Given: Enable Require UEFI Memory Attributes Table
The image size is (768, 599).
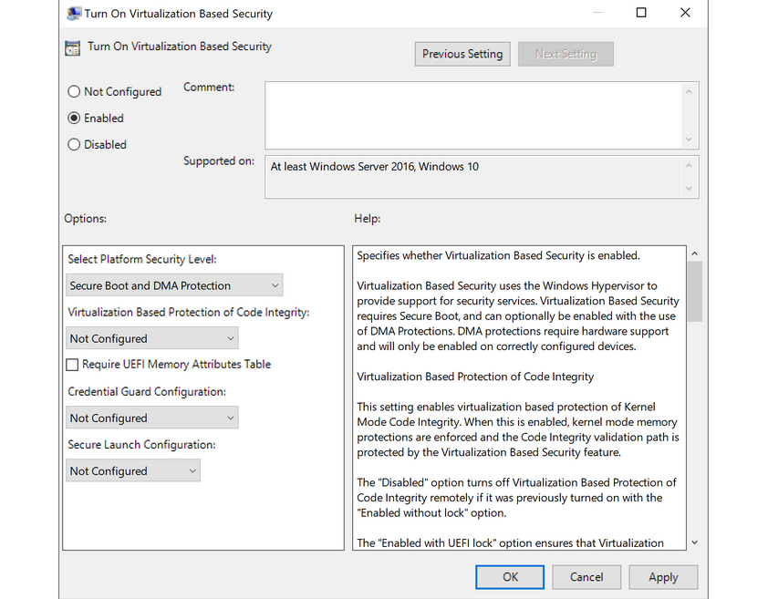Looking at the screenshot, I should pos(72,364).
